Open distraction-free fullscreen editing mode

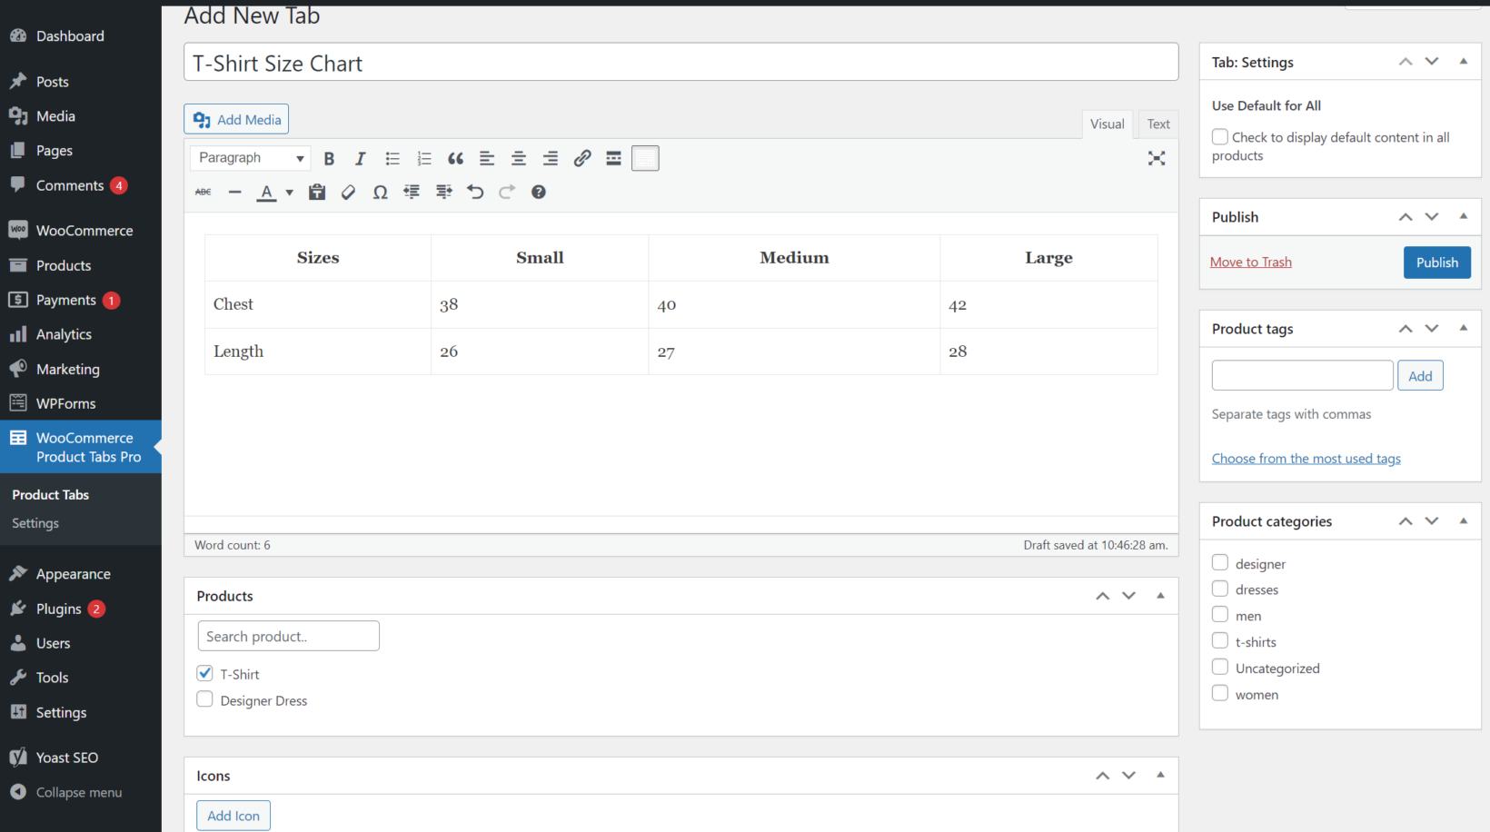pyautogui.click(x=1156, y=158)
